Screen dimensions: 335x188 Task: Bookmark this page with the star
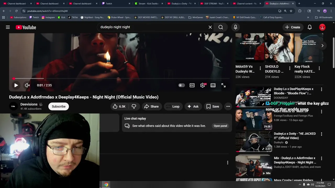click(x=291, y=11)
